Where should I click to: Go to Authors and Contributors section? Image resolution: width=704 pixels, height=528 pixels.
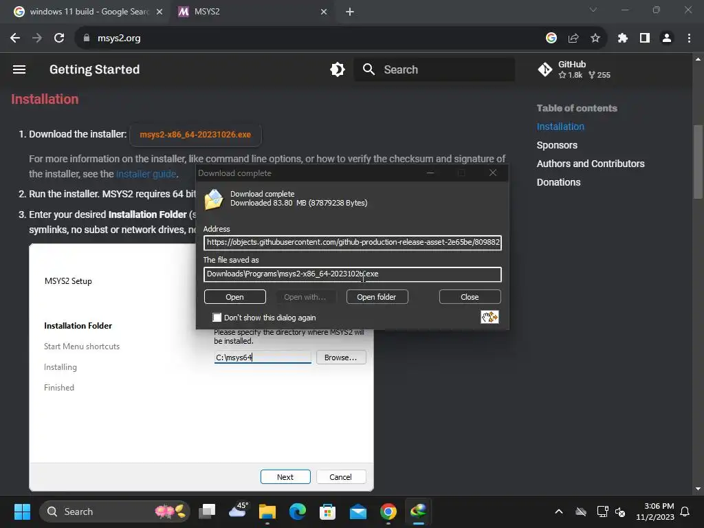click(x=591, y=164)
